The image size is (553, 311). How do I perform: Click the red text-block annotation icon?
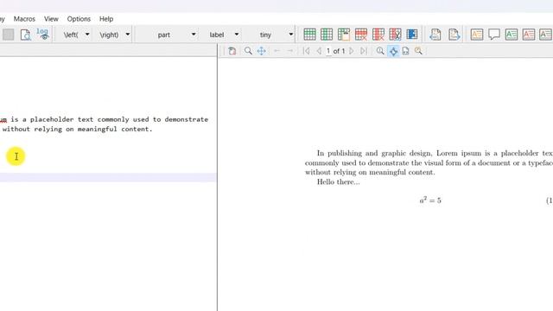click(x=529, y=35)
